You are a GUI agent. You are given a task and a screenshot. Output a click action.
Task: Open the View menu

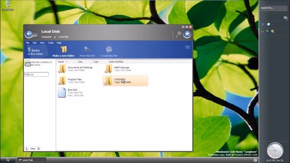coord(42,43)
